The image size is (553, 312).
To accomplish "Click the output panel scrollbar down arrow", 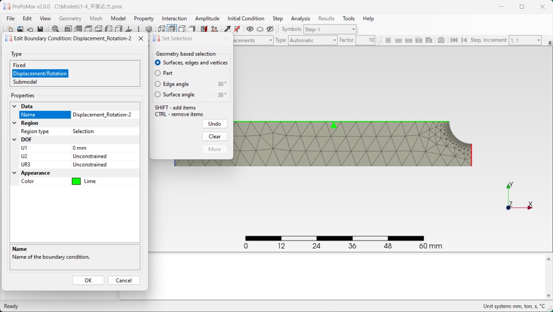I will (548, 296).
